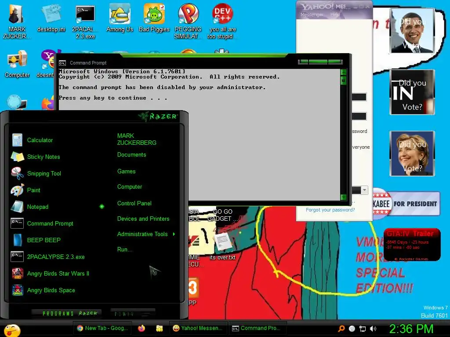Open Help menu in Yahoo Messenger
The width and height of the screenshot is (450, 337).
(335, 14)
